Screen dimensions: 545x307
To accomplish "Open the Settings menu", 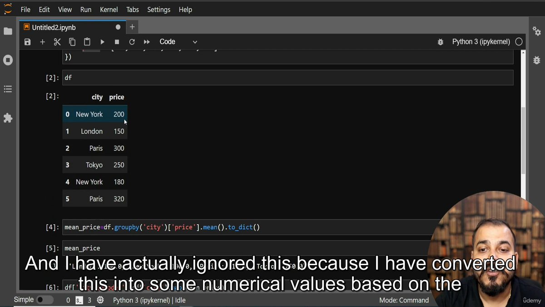I will pyautogui.click(x=159, y=10).
